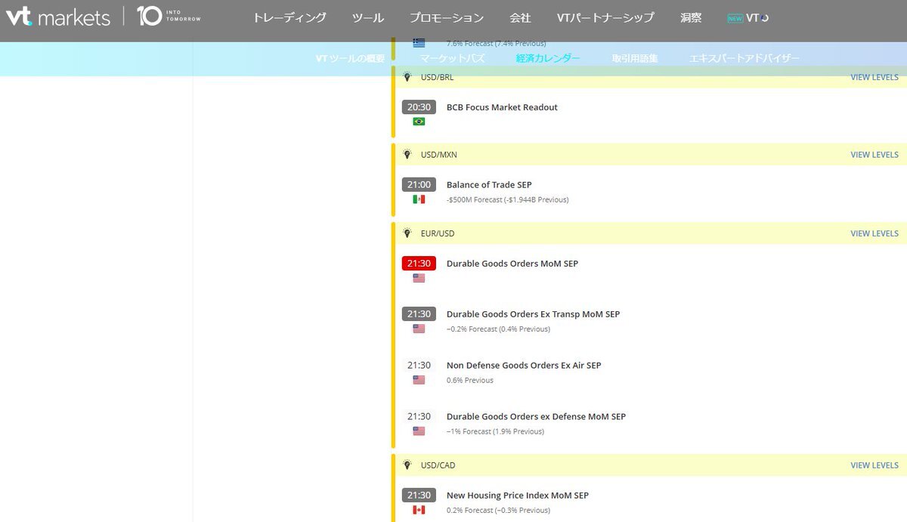Open the プロモーション menu

pyautogui.click(x=447, y=17)
